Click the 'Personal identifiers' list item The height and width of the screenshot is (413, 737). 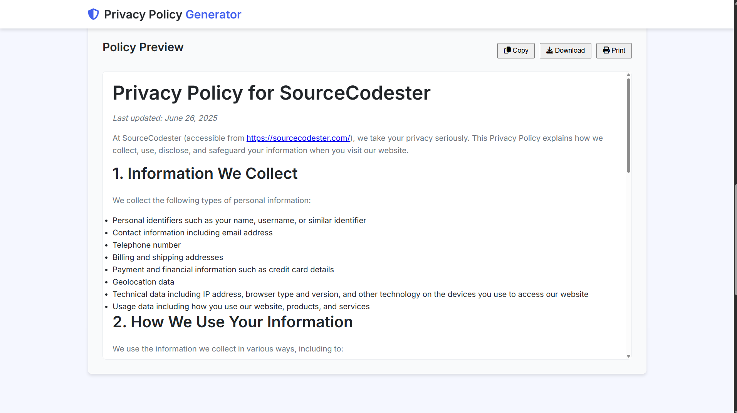coord(239,220)
